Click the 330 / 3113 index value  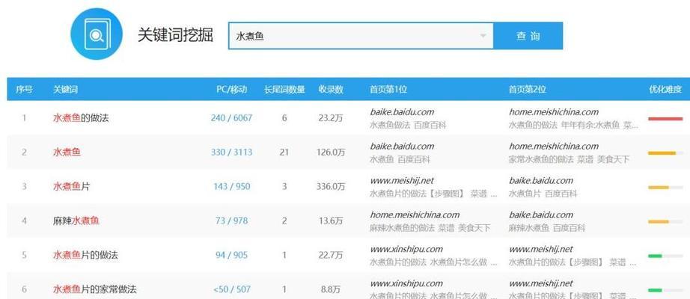(231, 152)
